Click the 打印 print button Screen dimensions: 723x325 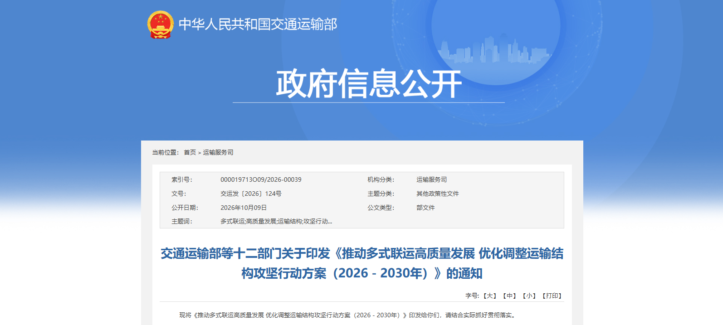point(552,296)
